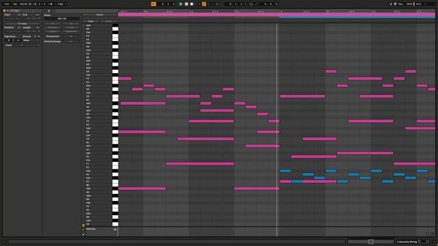Open the 1 Bar quantization dropdown
This screenshot has width=438, height=246.
62,4
